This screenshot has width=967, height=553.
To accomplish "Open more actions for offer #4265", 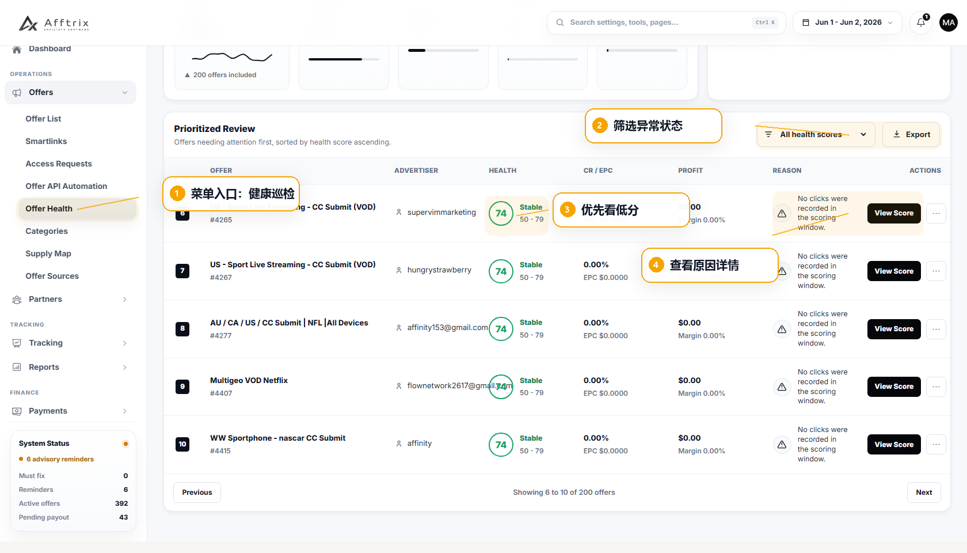I will pos(936,214).
